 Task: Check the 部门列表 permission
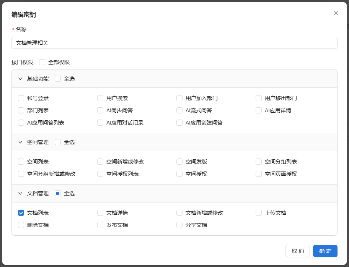(x=21, y=110)
